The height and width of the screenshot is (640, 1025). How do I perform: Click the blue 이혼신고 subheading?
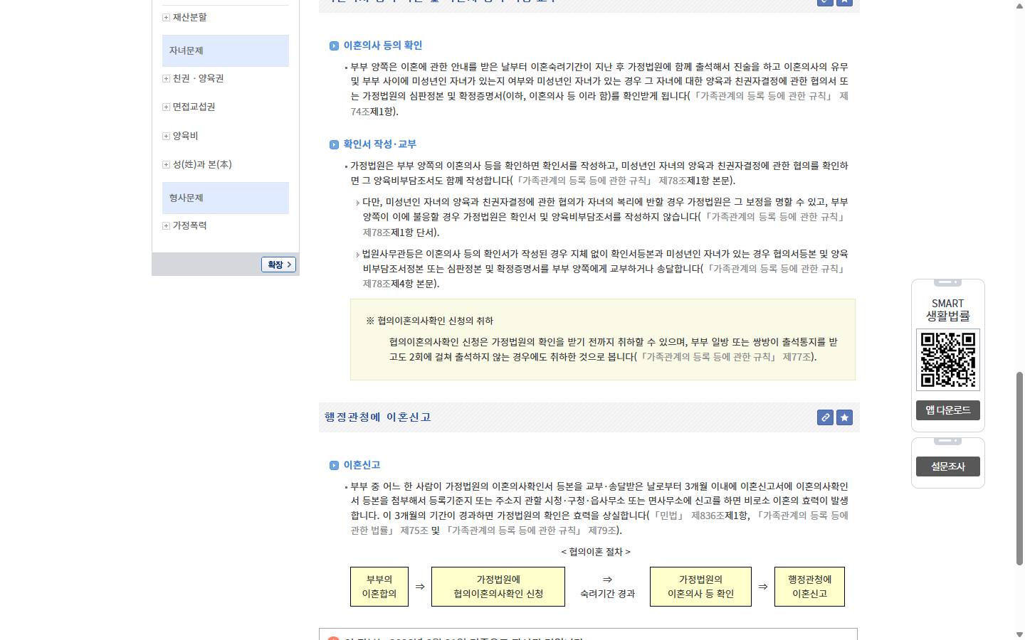362,465
